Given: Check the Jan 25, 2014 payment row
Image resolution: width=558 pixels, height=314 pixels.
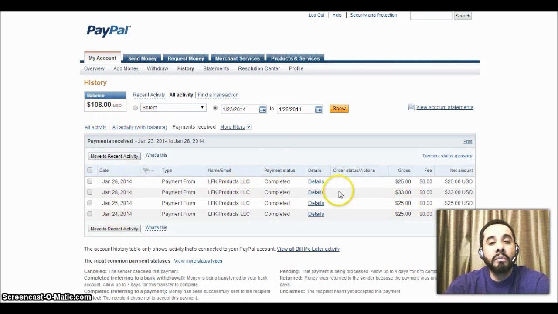Looking at the screenshot, I should click(90, 203).
